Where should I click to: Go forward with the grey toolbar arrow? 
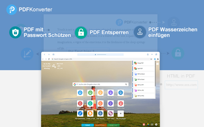click(x=46, y=59)
